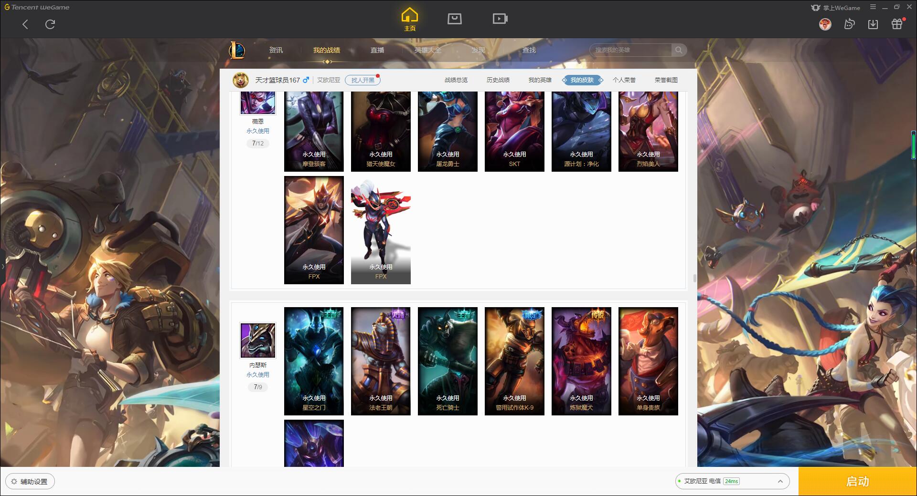917x496 pixels.
Task: Open the friends/controller icon near avatar
Action: (x=849, y=24)
